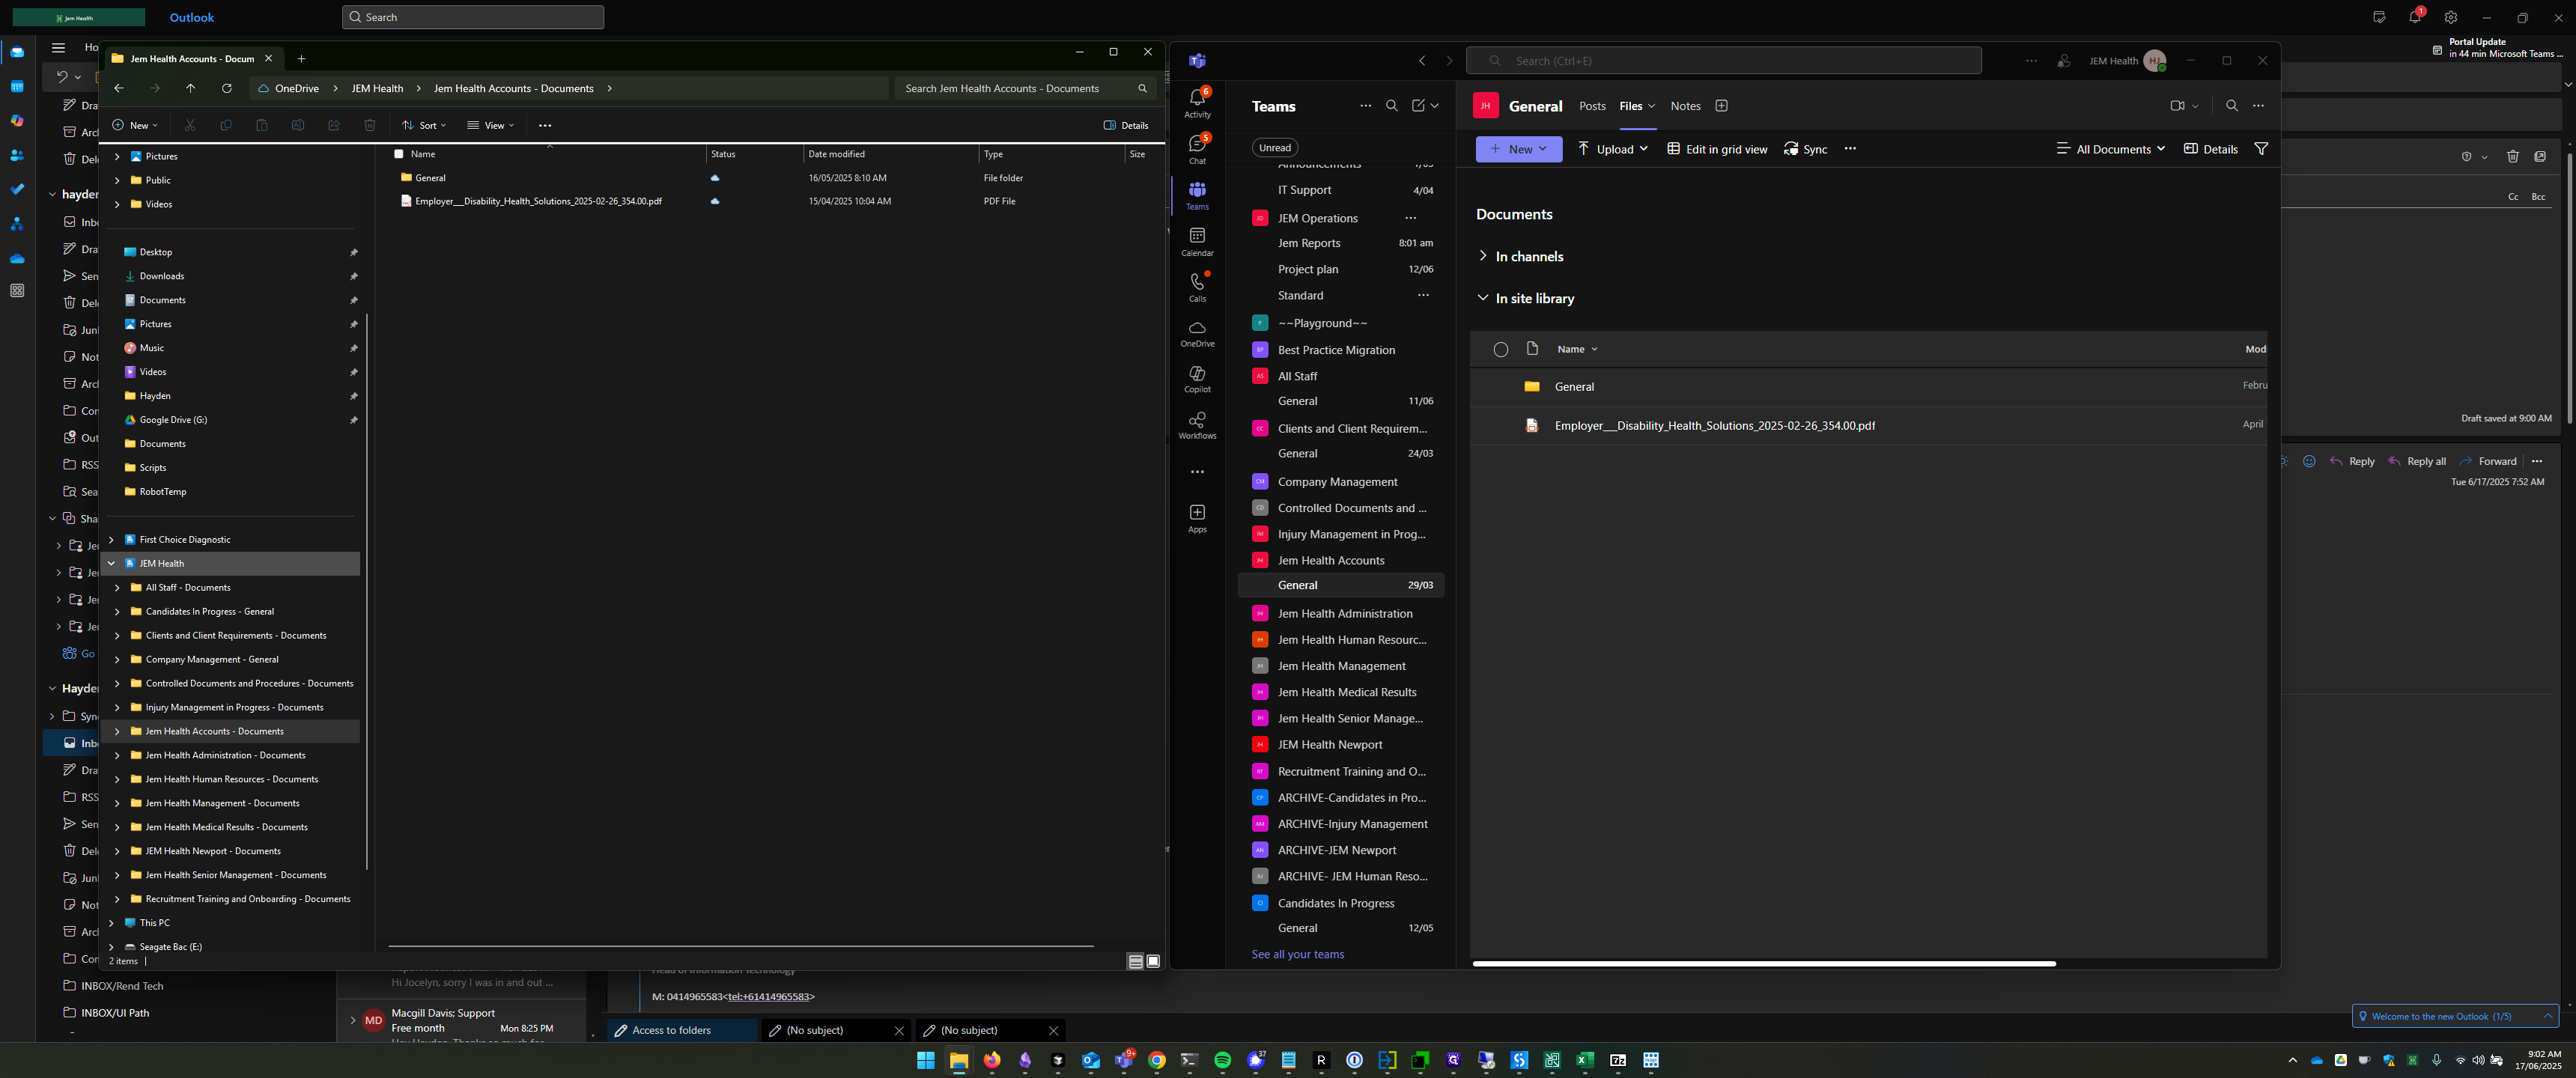The width and height of the screenshot is (2576, 1078).
Task: Collapse the JEM Health tree node
Action: 111,564
